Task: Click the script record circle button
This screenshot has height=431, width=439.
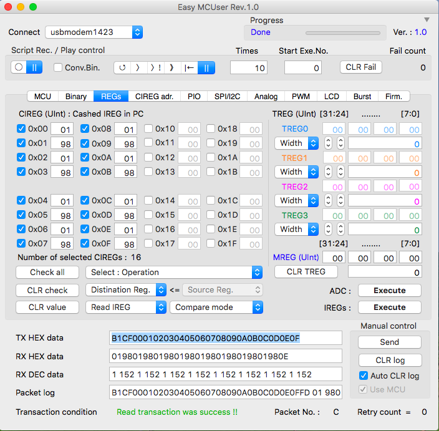Action: (x=19, y=67)
